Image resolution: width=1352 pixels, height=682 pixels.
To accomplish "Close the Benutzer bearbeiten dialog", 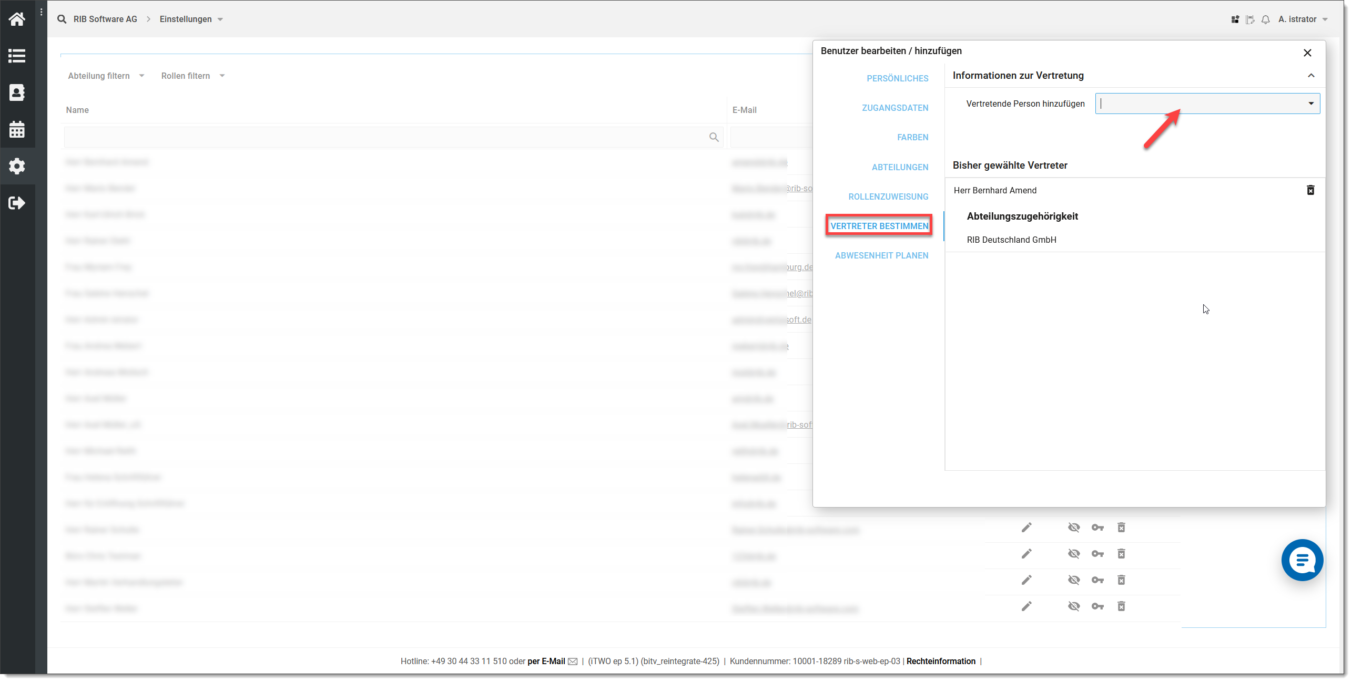I will pos(1307,53).
